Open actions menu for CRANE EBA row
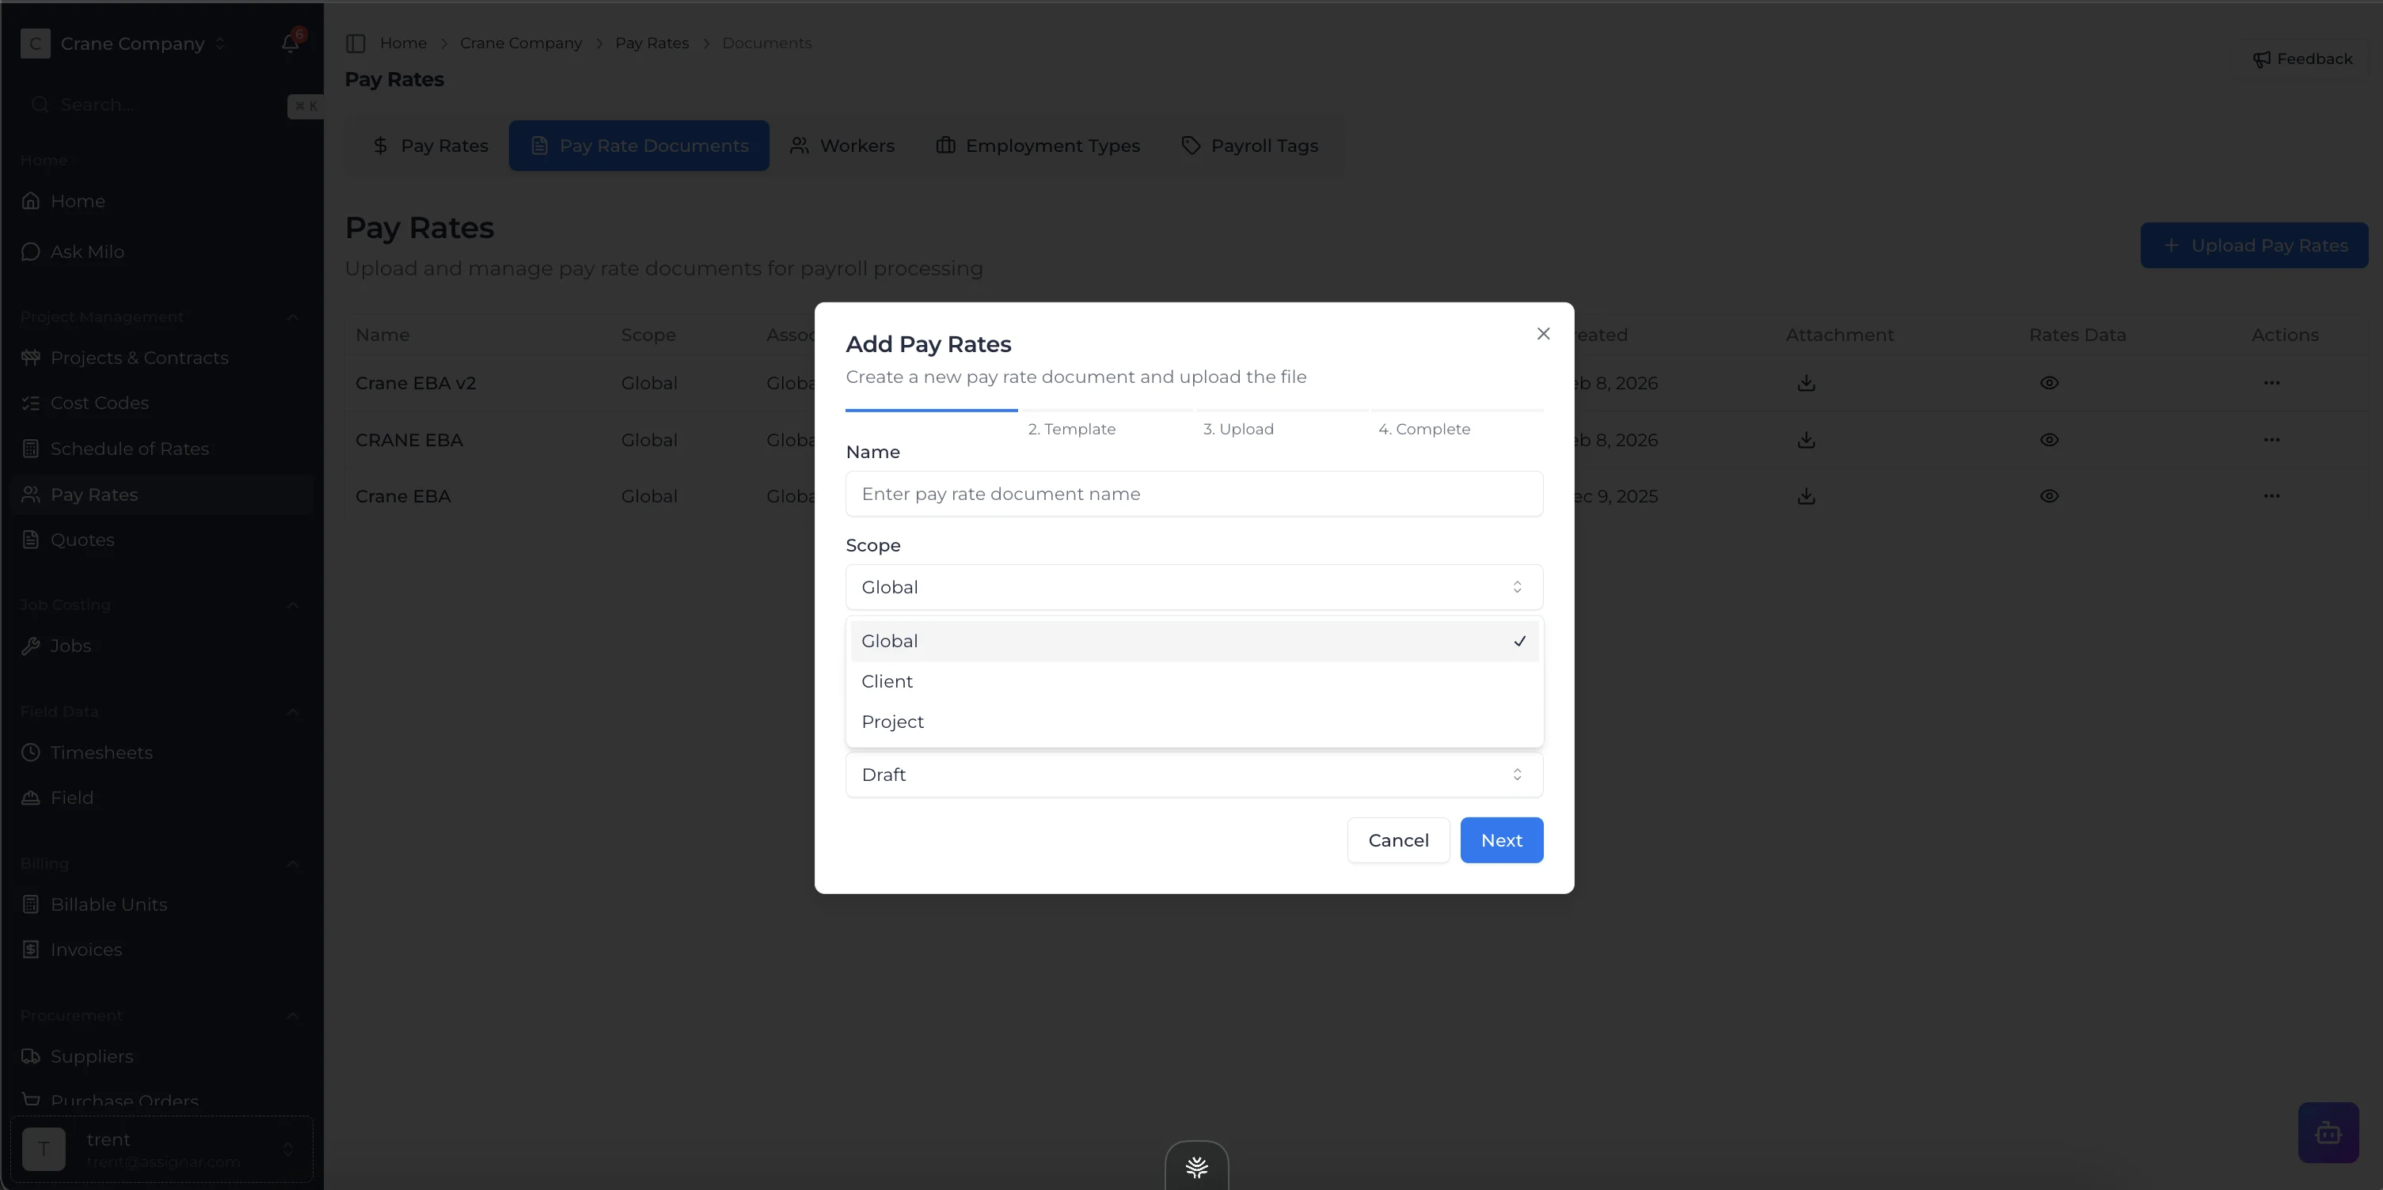The image size is (2383, 1190). point(2271,440)
